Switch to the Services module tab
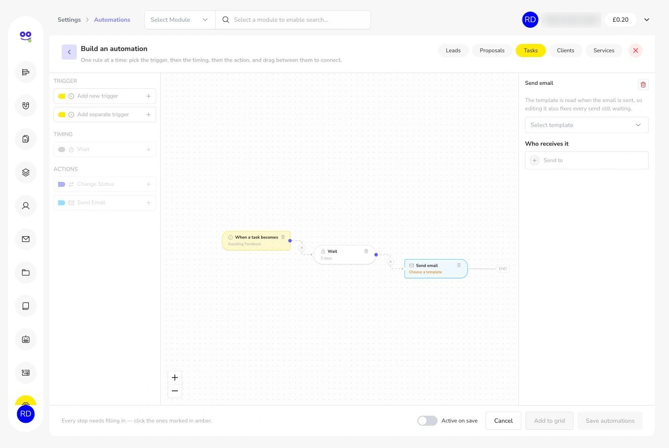Image resolution: width=669 pixels, height=448 pixels. point(604,51)
